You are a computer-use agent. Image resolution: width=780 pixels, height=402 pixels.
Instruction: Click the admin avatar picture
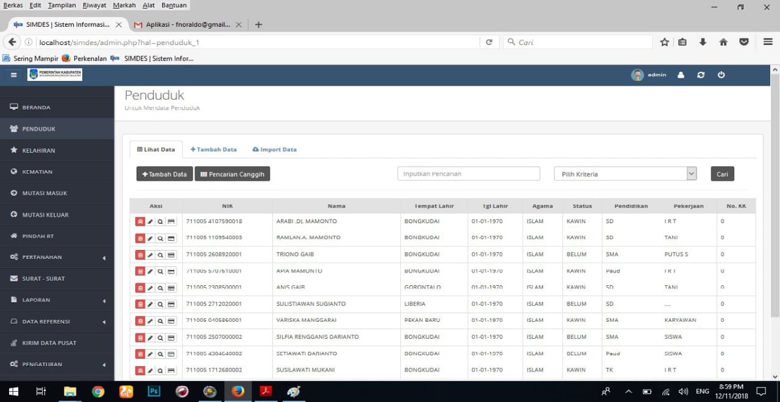pyautogui.click(x=637, y=75)
